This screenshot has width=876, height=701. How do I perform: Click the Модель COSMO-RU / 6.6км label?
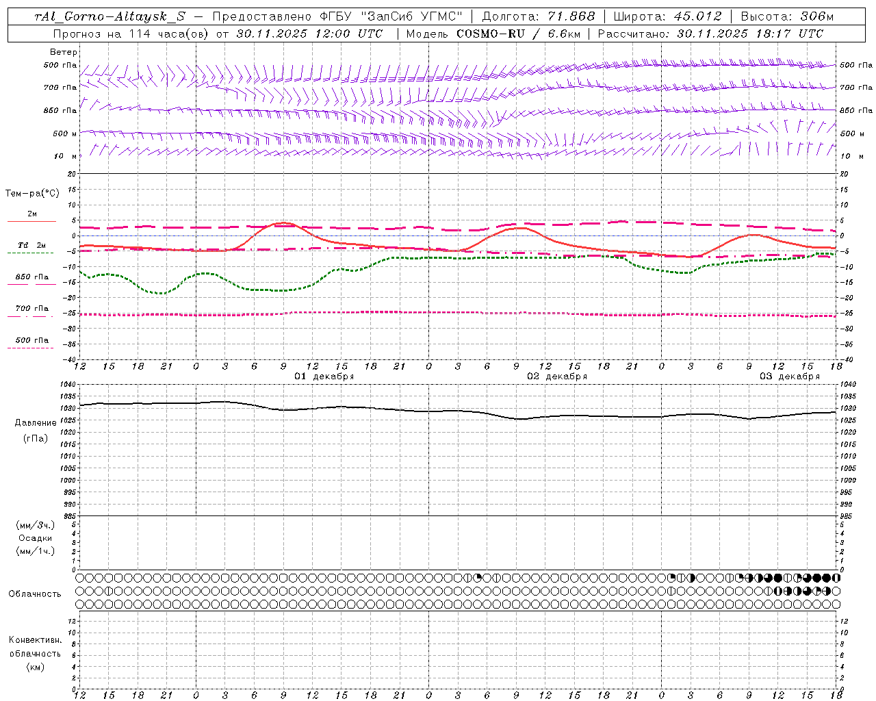point(493,34)
